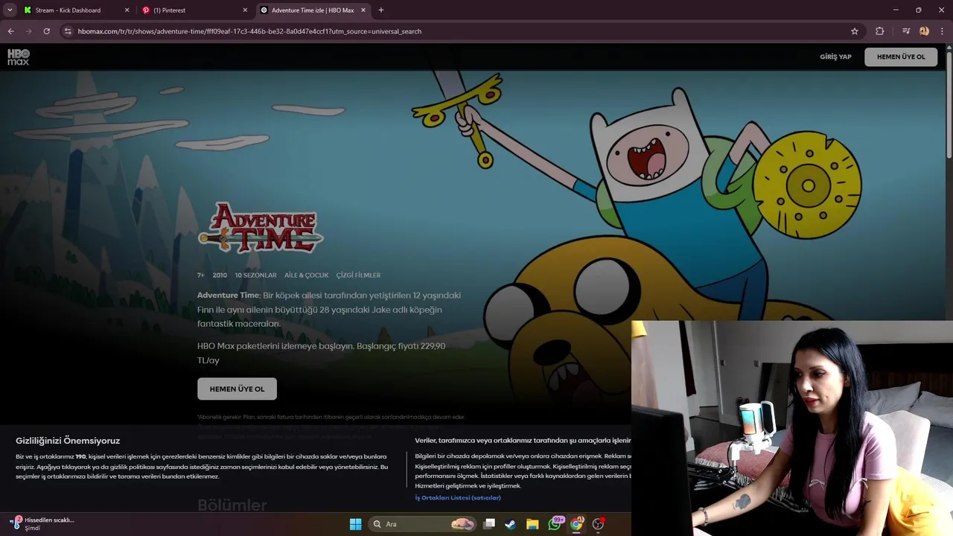Click the Gizliliğinizi Önemsiyoruz heading

[68, 441]
